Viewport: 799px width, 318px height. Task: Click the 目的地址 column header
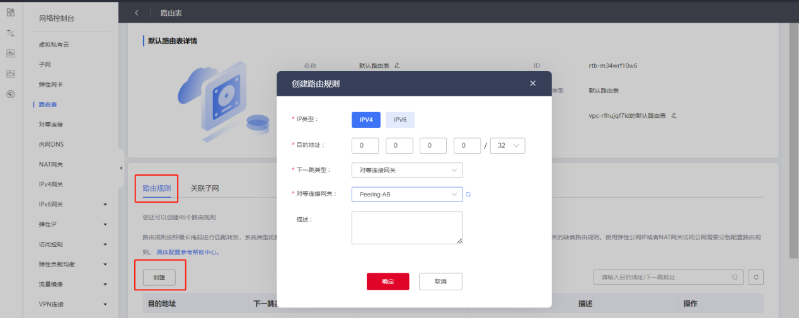pyautogui.click(x=162, y=304)
